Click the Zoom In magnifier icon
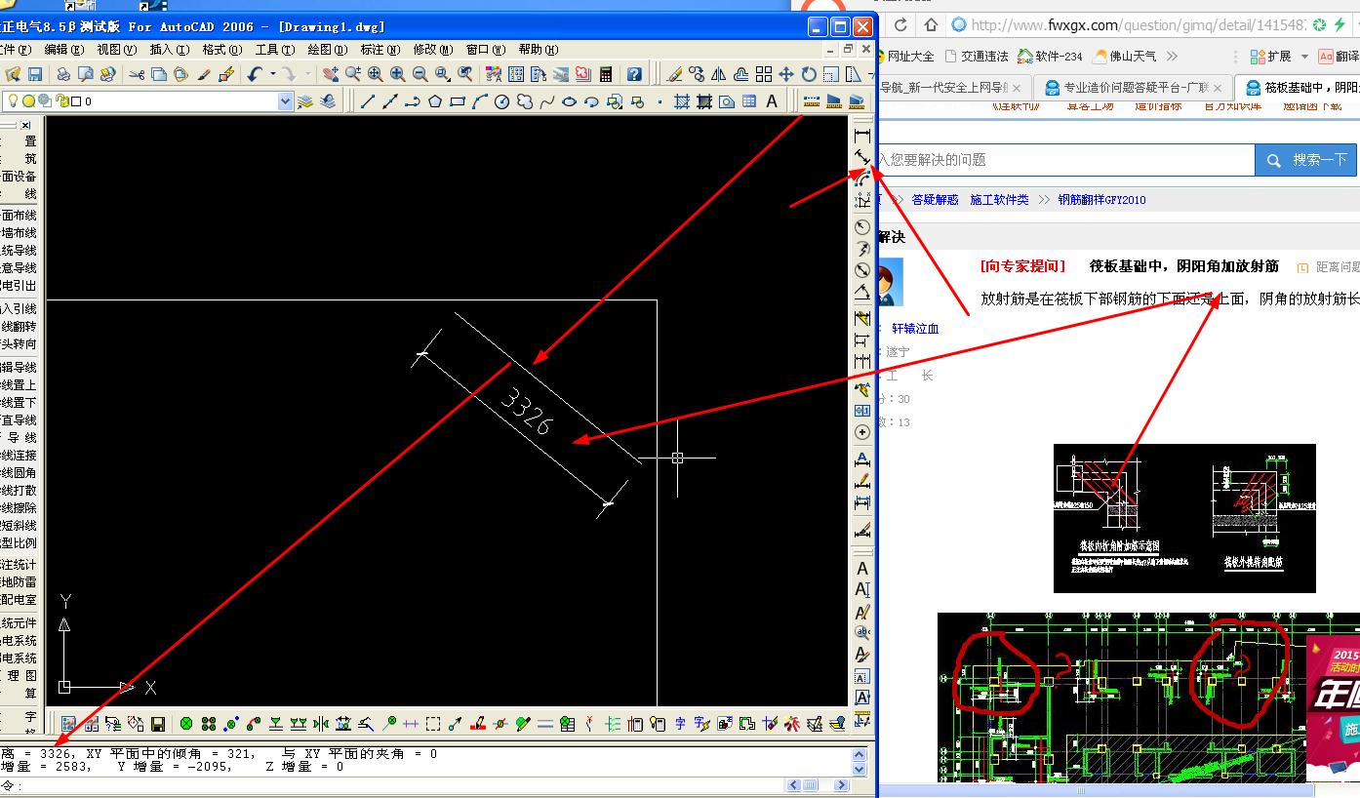 (x=398, y=74)
